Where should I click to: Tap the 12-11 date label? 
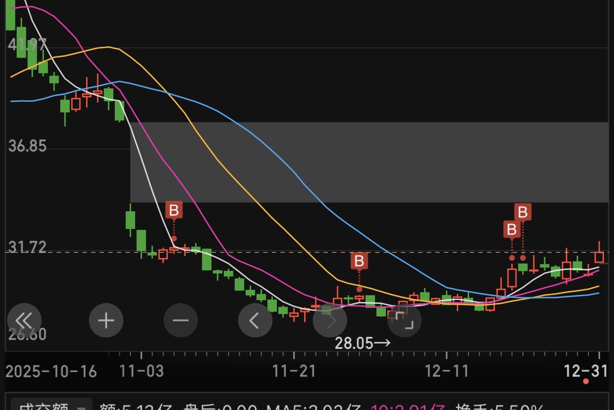point(446,371)
